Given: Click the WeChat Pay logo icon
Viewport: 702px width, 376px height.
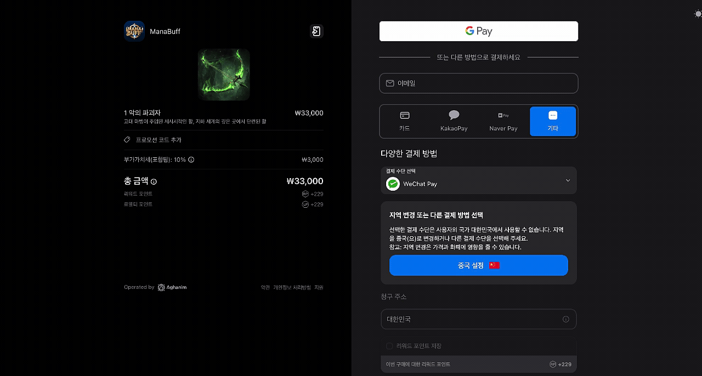Looking at the screenshot, I should tap(393, 184).
